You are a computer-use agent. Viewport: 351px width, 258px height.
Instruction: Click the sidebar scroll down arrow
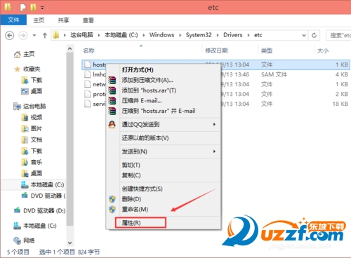(x=69, y=243)
